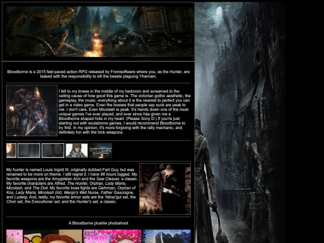
Task: Click the italic text 'Mergo's Wet Nurse'
Action: click(81, 193)
